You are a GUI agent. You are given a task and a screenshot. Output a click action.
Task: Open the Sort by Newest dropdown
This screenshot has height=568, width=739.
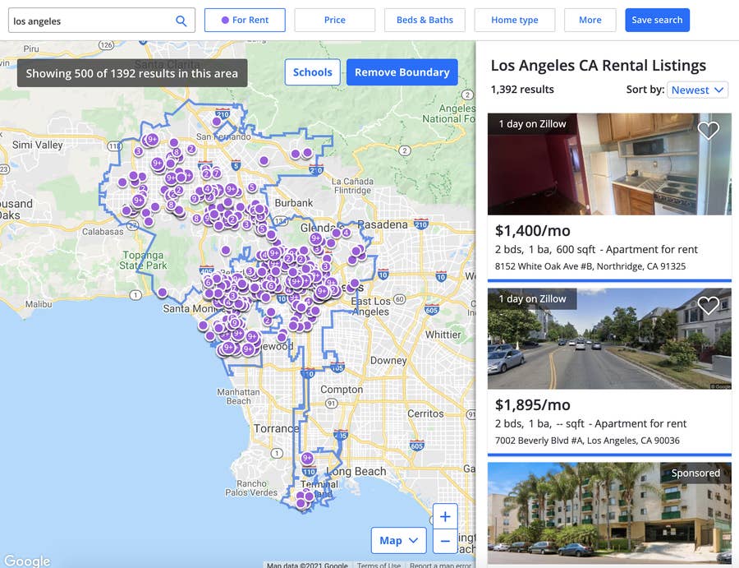pyautogui.click(x=697, y=90)
